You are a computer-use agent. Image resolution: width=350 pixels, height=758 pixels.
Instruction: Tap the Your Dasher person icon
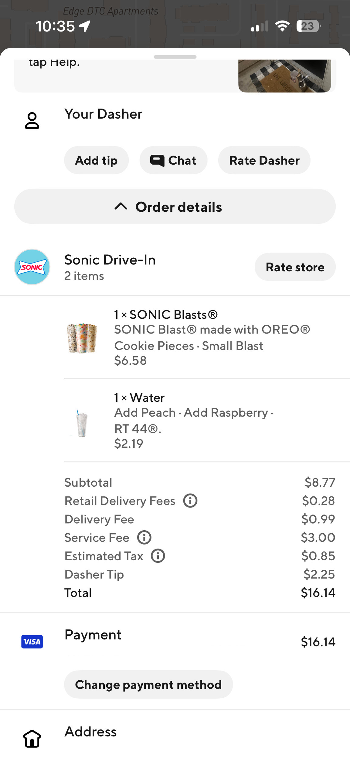32,121
